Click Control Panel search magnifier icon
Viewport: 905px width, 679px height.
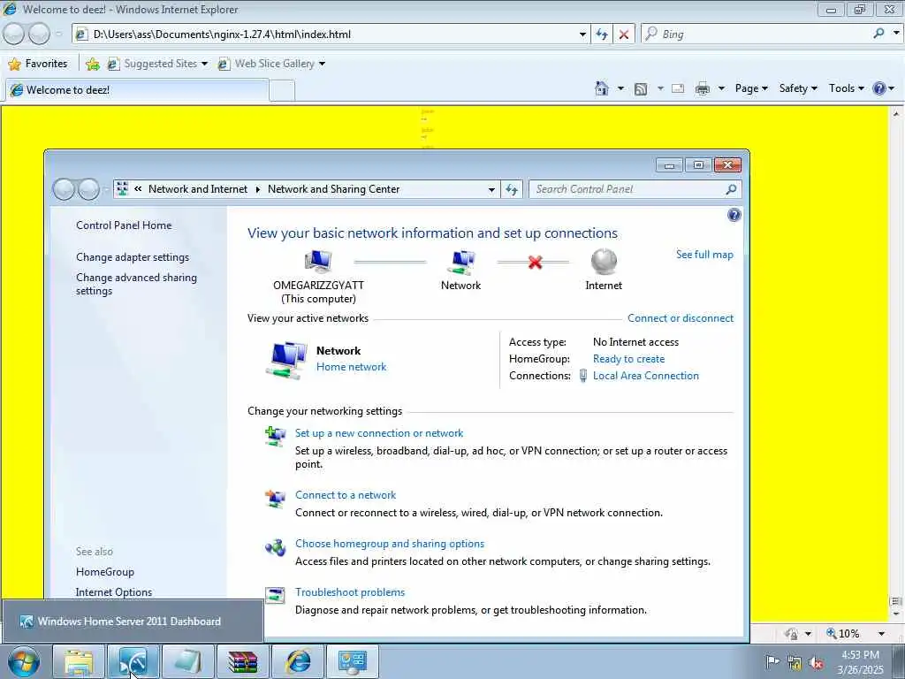click(731, 189)
